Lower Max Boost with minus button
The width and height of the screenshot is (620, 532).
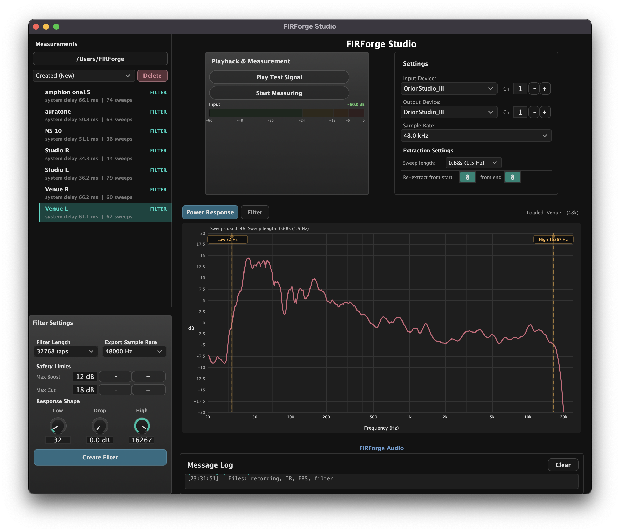click(116, 377)
